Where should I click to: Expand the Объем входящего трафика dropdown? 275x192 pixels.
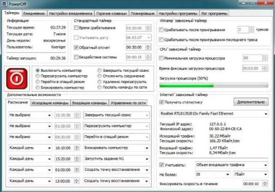click(x=231, y=165)
